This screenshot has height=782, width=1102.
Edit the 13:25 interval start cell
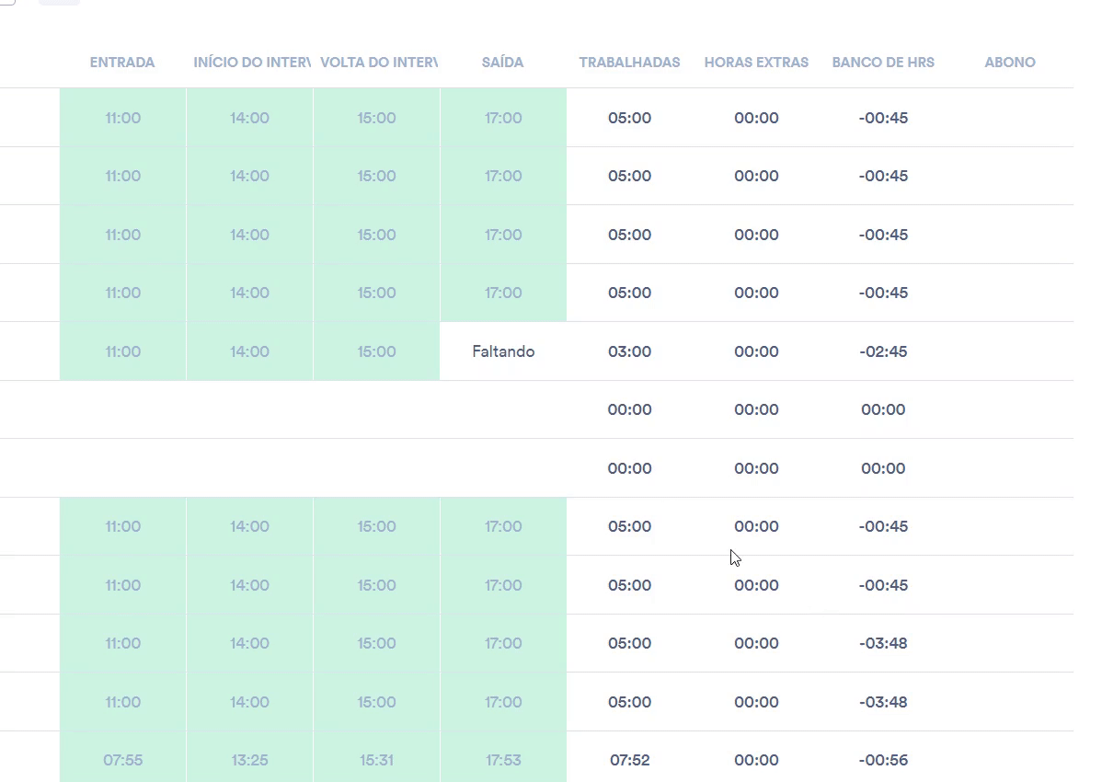[250, 760]
